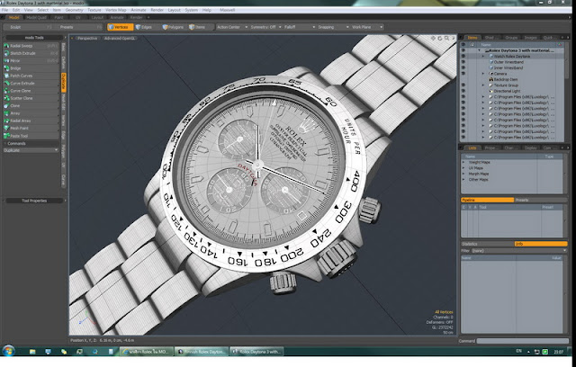Open the Filter (none) dropdown
Viewport: 576px width, 367px height.
point(518,251)
